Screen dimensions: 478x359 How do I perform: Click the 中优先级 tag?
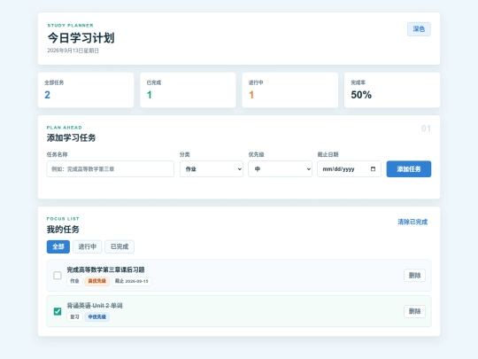pos(97,316)
